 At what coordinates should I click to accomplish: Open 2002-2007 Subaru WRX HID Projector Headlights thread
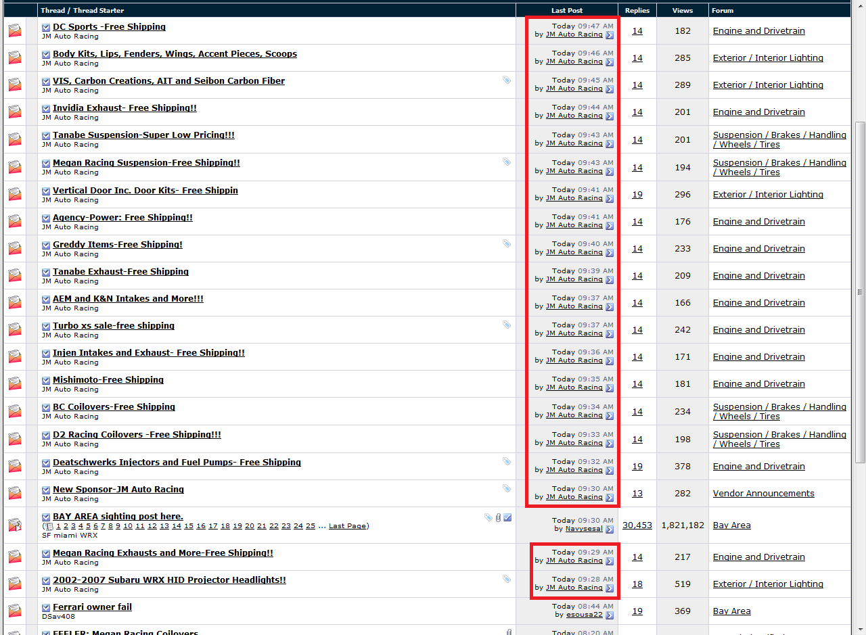169,580
